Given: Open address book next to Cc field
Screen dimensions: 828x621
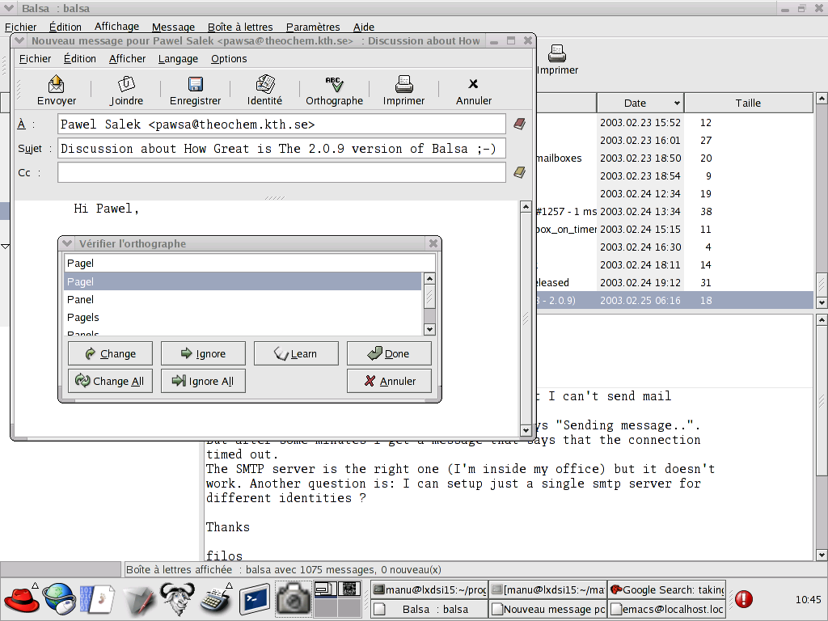Looking at the screenshot, I should (520, 172).
